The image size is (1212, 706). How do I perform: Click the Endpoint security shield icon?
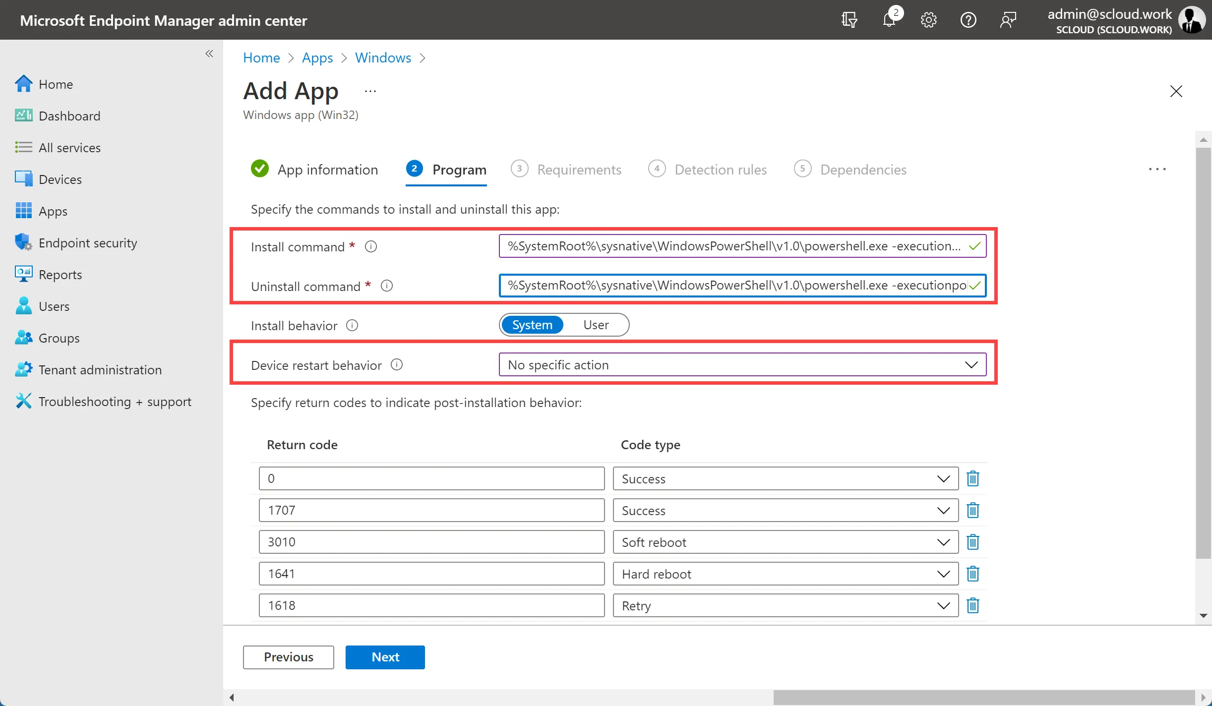(23, 242)
